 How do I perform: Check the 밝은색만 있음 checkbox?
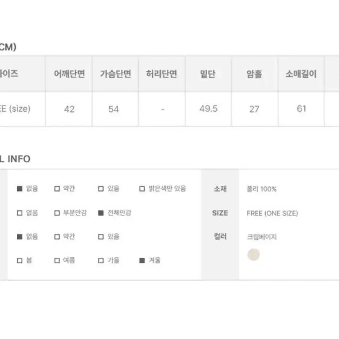(x=142, y=189)
